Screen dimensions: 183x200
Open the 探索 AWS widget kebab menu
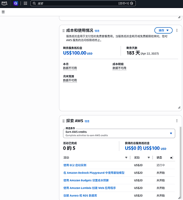click(x=177, y=121)
